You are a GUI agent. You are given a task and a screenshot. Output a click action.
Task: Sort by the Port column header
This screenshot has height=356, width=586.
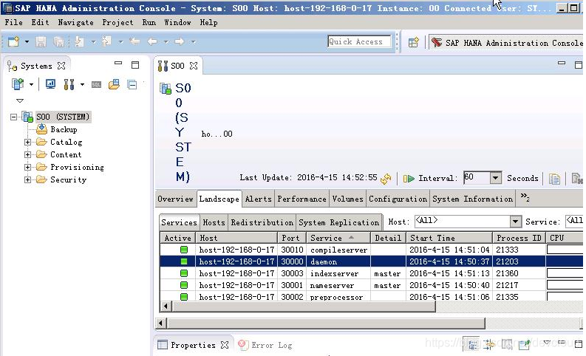tap(292, 238)
